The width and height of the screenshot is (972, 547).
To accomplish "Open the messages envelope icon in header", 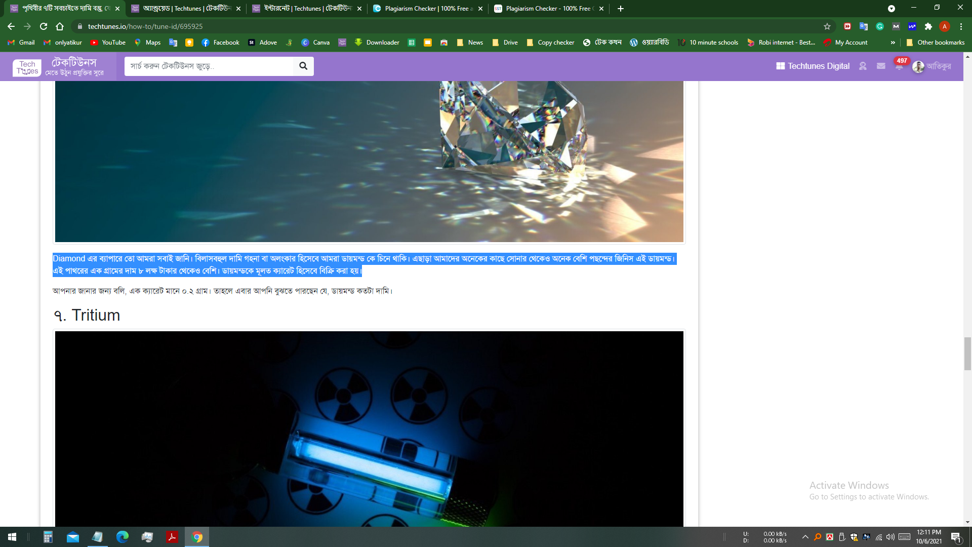I will (x=881, y=66).
